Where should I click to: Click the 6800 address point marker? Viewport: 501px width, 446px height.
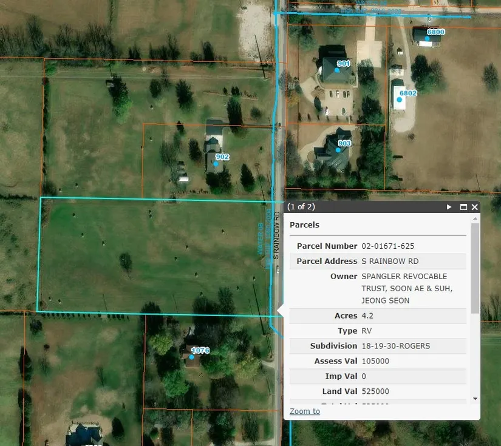coord(428,39)
